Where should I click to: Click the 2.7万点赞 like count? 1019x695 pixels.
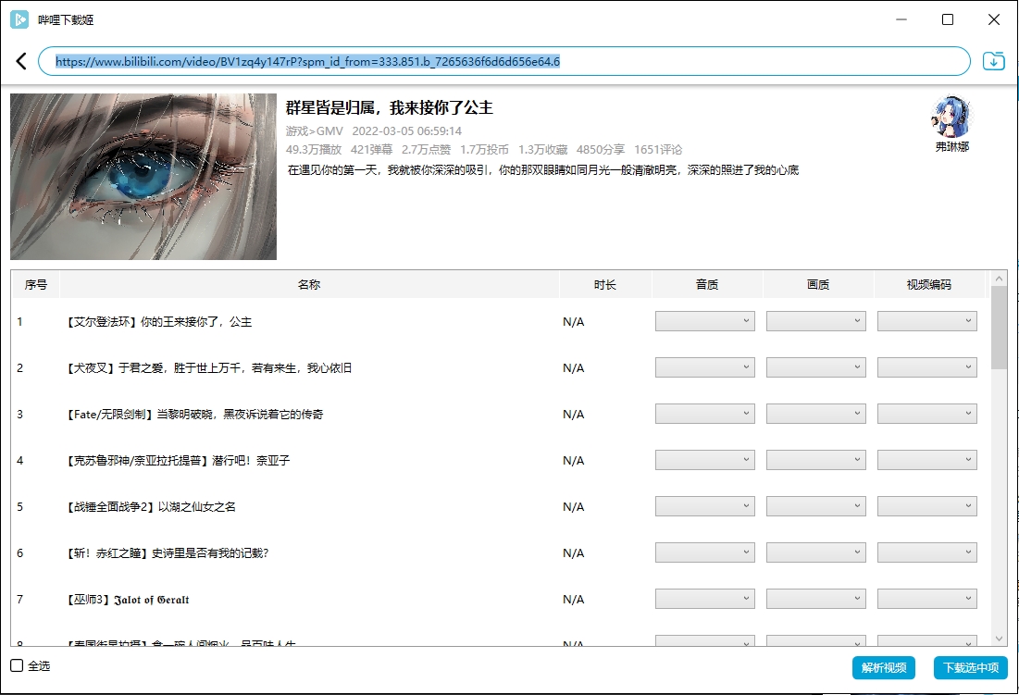[427, 149]
